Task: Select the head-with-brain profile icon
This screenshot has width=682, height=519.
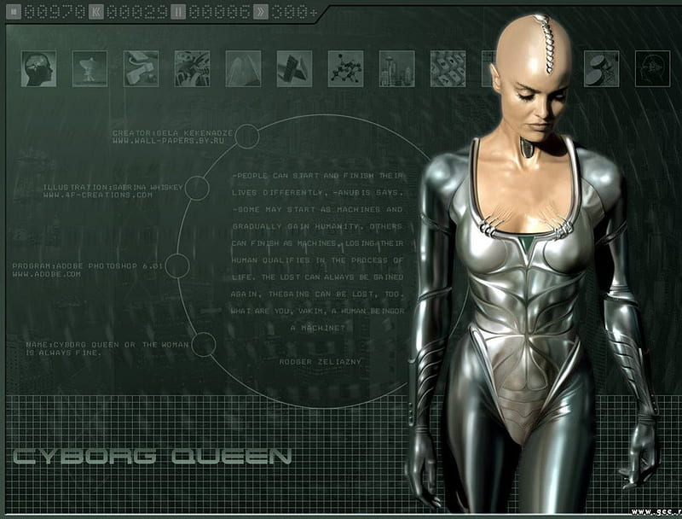Action: pyautogui.click(x=38, y=69)
